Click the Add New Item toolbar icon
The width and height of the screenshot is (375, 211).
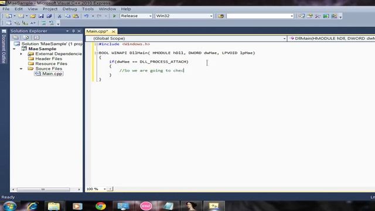tap(21, 16)
